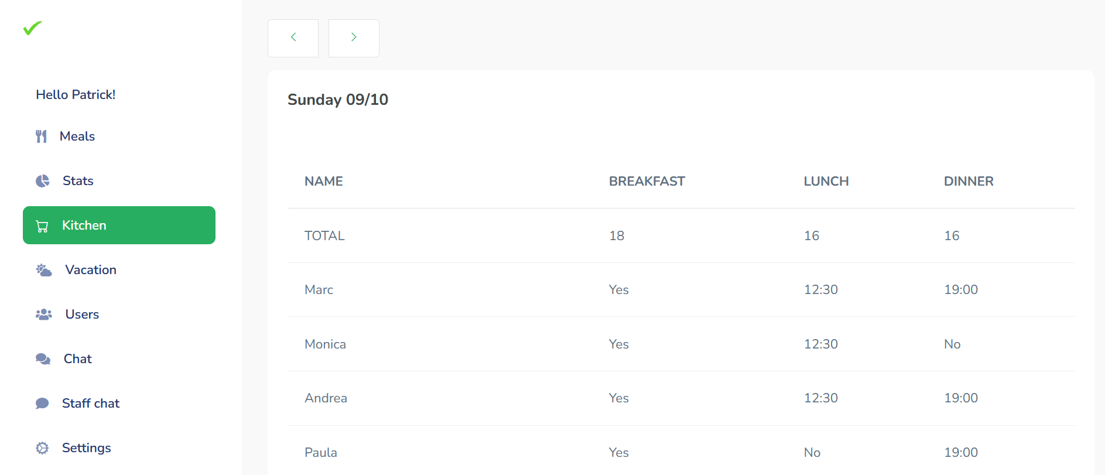Screen dimensions: 1105x475
Task: Open the Users section
Action: click(82, 315)
